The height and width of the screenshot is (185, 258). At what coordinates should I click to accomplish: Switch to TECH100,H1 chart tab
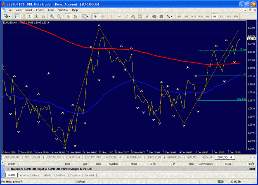click(x=33, y=157)
